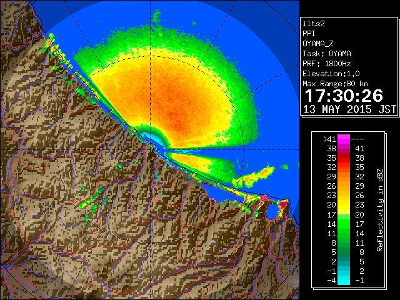The height and width of the screenshot is (300, 400).
Task: Click the '13 MAY 2015 JST' date
Action: pos(350,109)
